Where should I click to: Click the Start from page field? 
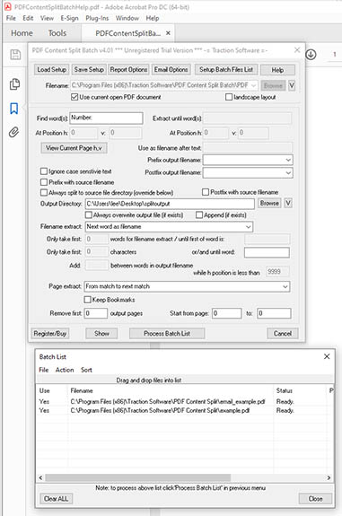click(x=227, y=313)
